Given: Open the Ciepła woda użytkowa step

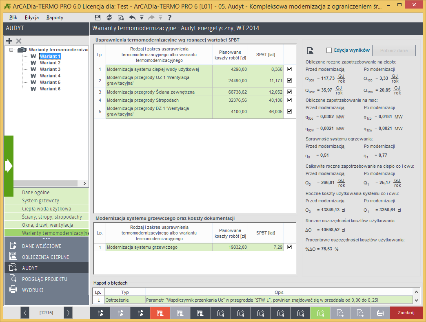Looking at the screenshot, I should [x=47, y=209].
